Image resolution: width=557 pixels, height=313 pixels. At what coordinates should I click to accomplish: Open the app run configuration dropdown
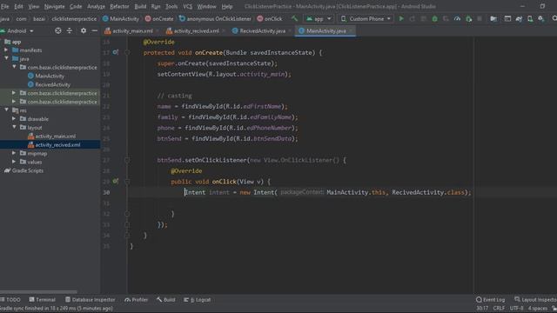point(319,19)
